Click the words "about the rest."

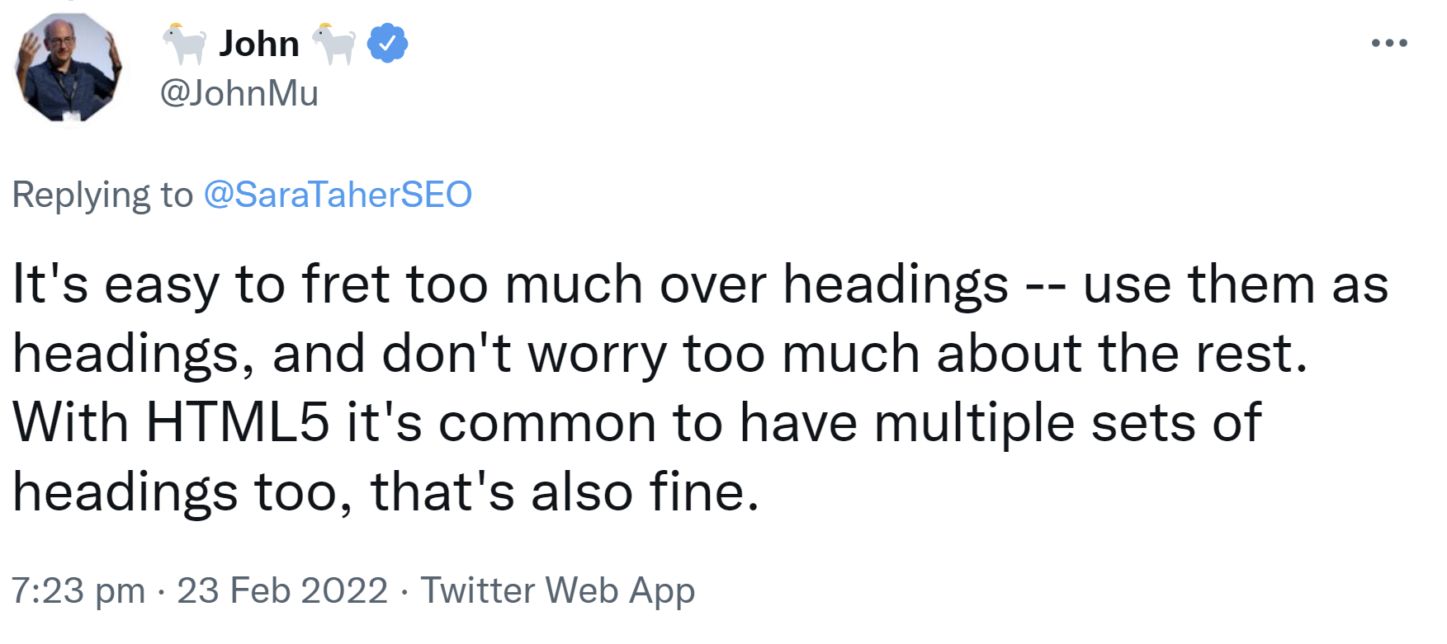tap(1122, 354)
